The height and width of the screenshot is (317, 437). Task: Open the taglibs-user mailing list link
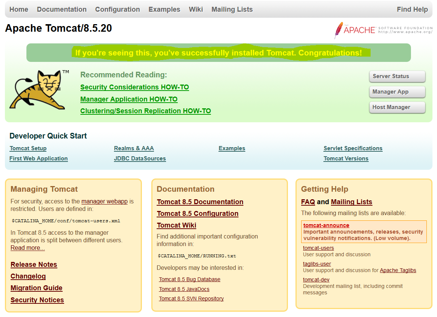coord(317,264)
